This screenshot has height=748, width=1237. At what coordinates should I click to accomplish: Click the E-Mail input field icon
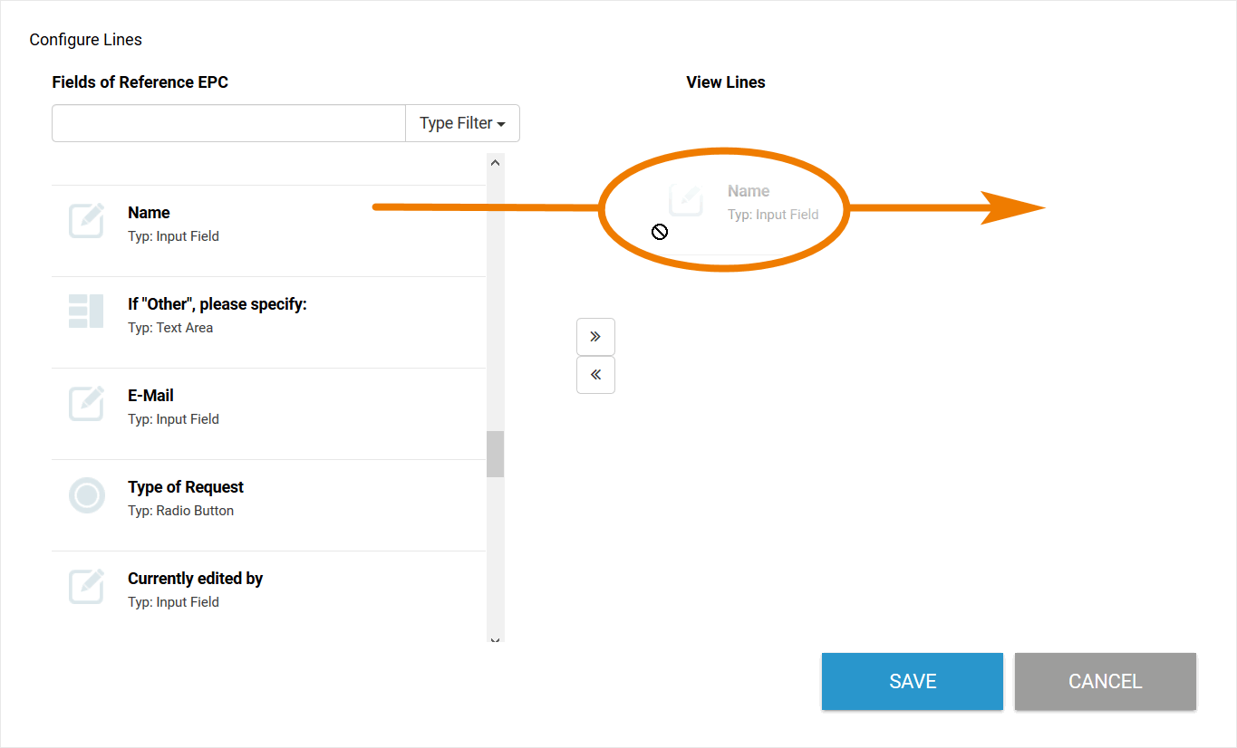tap(87, 404)
